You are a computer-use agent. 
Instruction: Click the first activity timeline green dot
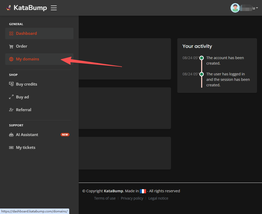click(202, 58)
